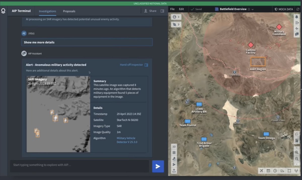Screen dimensions: 302x180
Task: Switch to the Proposals tab
Action: 69,11
